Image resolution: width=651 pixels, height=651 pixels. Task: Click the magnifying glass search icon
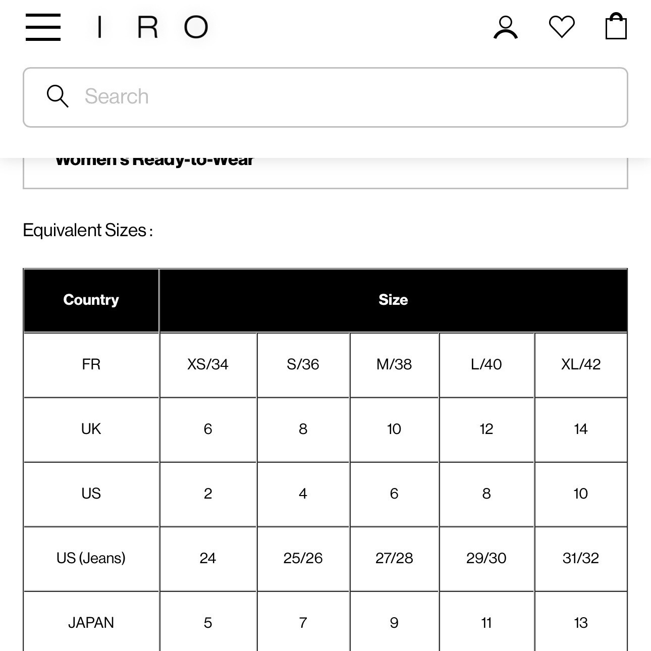click(58, 96)
